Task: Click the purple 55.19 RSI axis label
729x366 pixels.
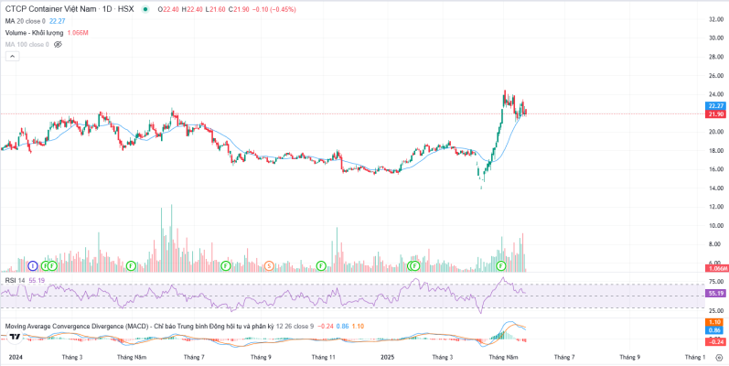Action: coord(716,294)
